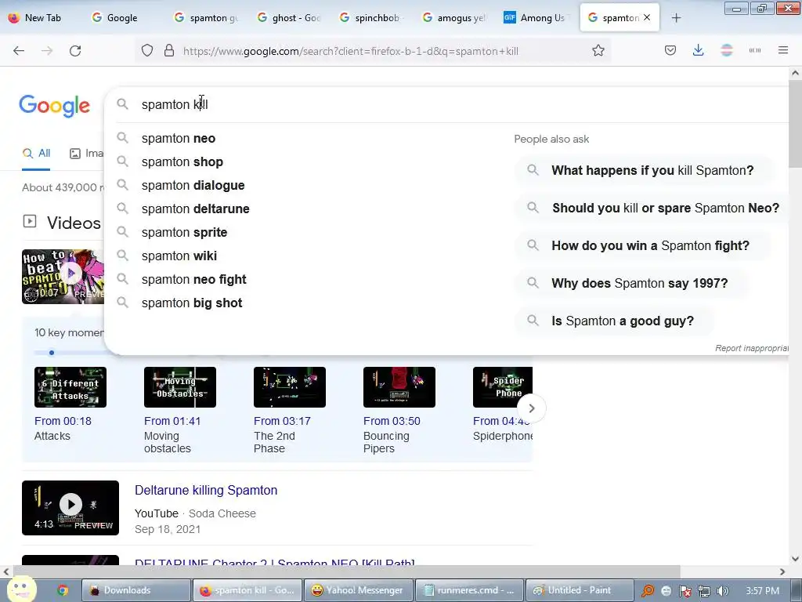Click magnifier beside spamton neo suggestion

(122, 138)
